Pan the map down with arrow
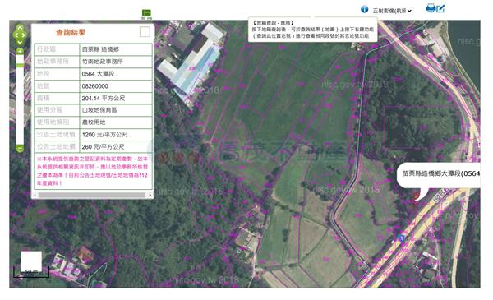The height and width of the screenshot is (300, 493). click(20, 42)
